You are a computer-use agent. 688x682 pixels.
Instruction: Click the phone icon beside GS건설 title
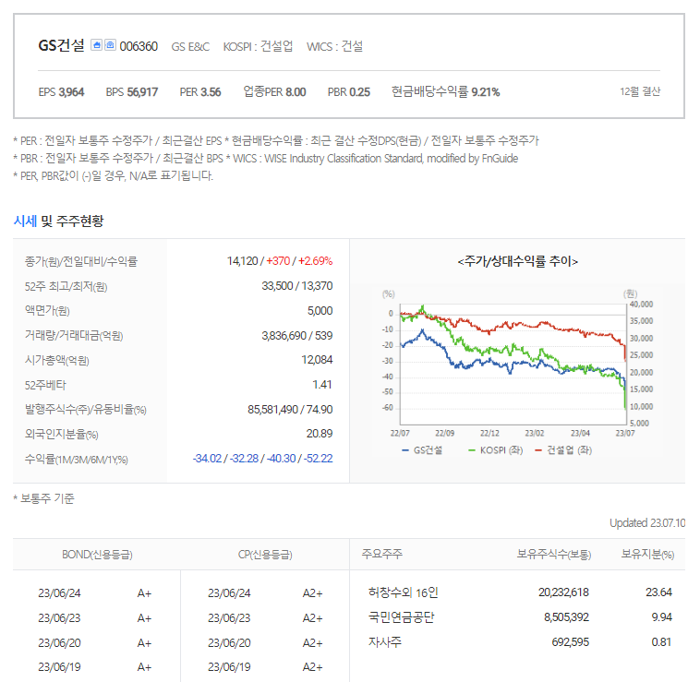[110, 44]
